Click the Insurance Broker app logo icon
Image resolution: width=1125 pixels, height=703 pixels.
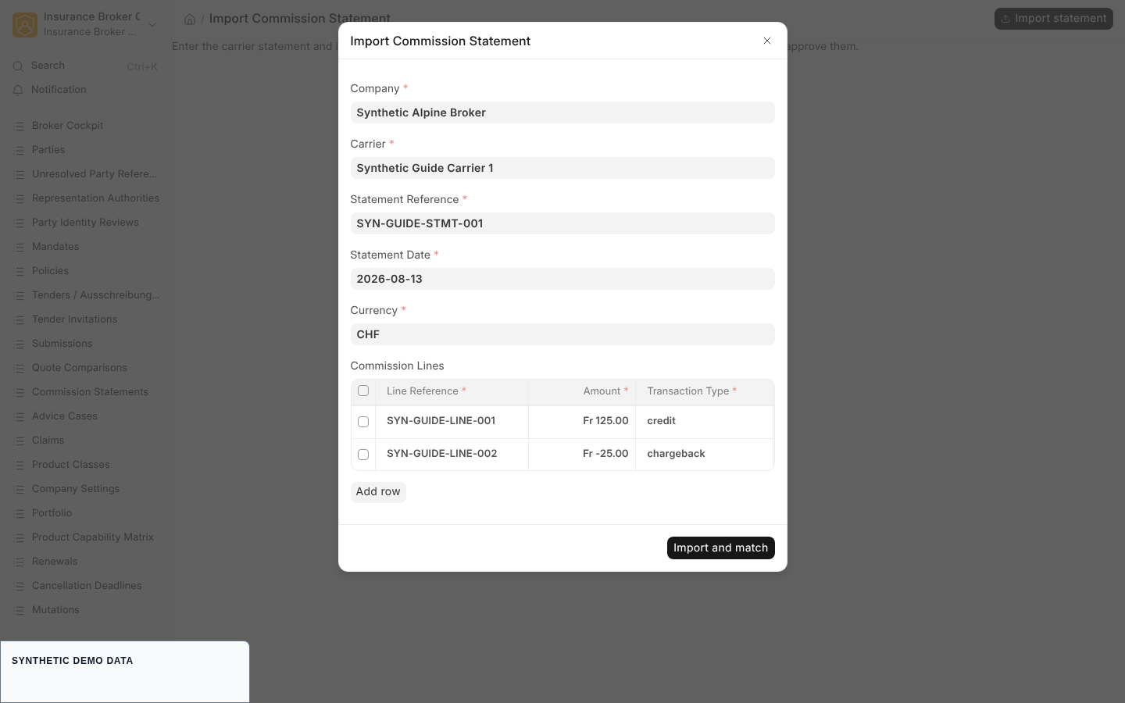(x=25, y=24)
